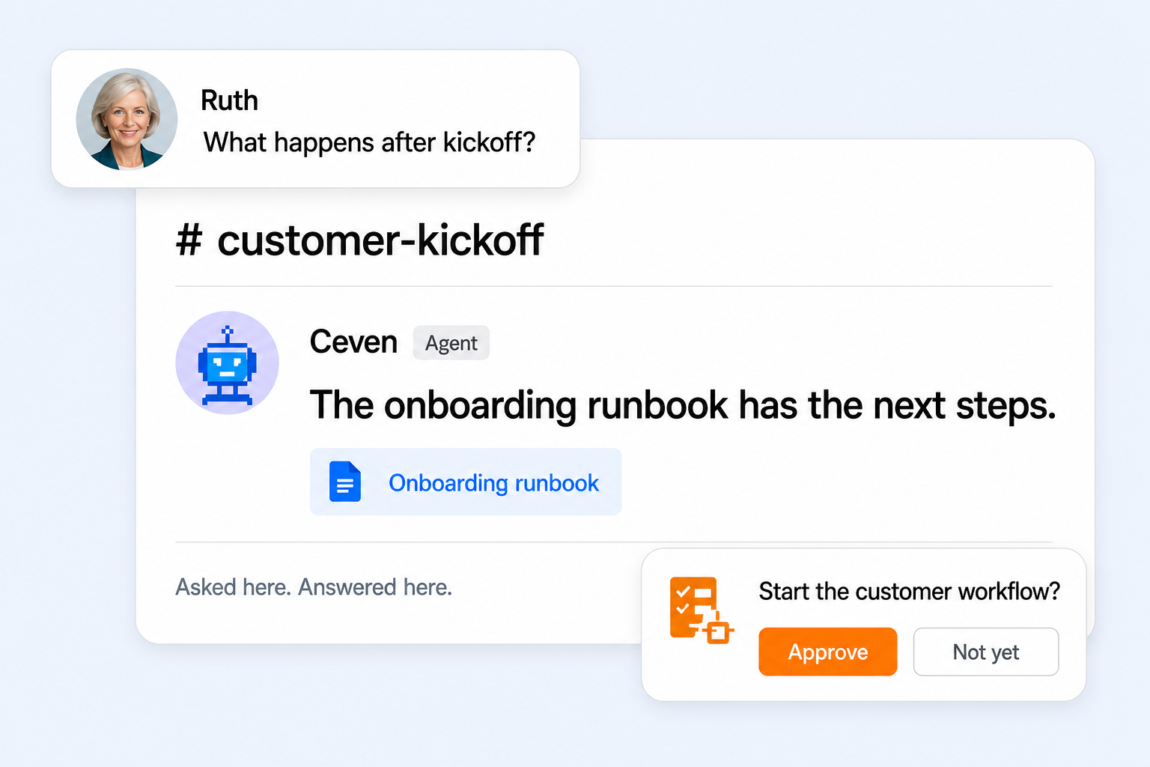Click the Start the customer workflow prompt text
This screenshot has height=767, width=1150.
click(909, 591)
